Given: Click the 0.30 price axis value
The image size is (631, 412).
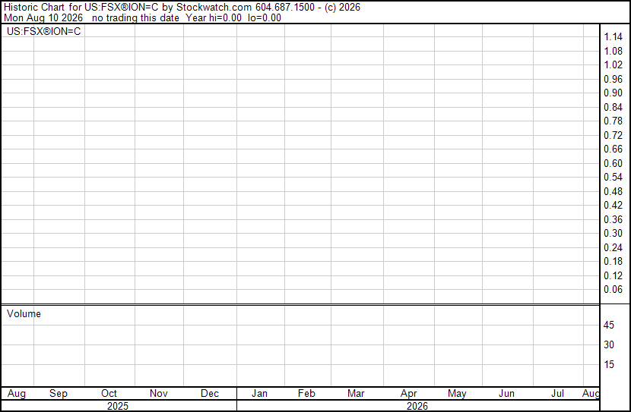Looking at the screenshot, I should 613,233.
